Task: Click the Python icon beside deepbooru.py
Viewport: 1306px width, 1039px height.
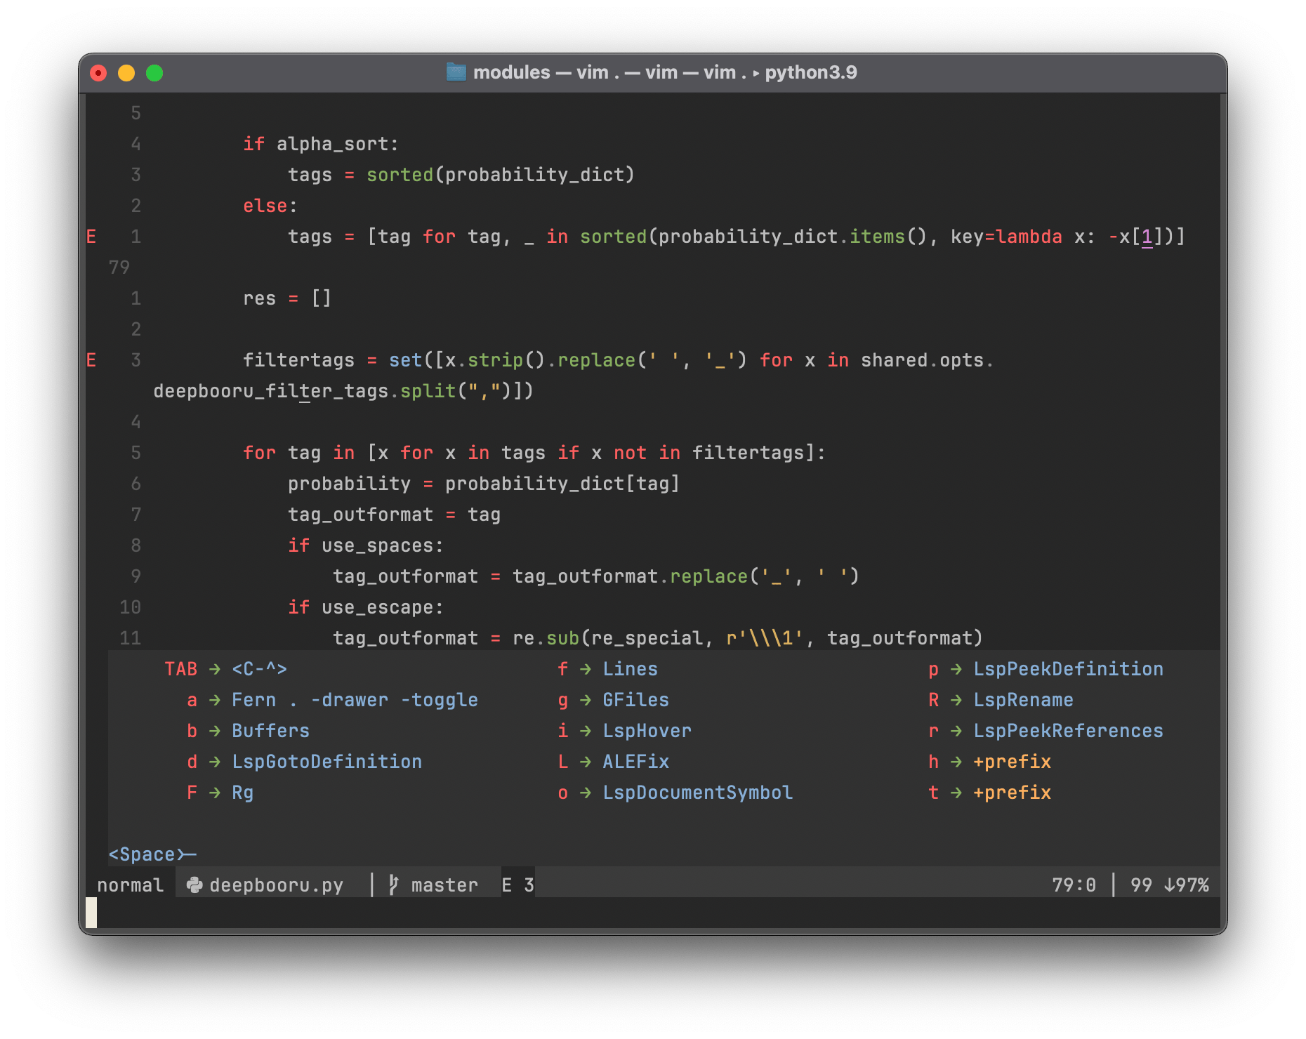Action: click(x=194, y=885)
